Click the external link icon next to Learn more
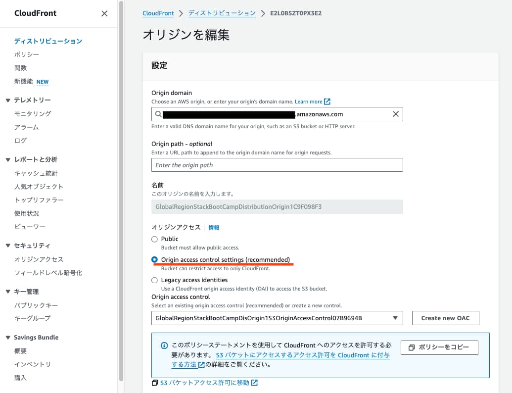 326,101
